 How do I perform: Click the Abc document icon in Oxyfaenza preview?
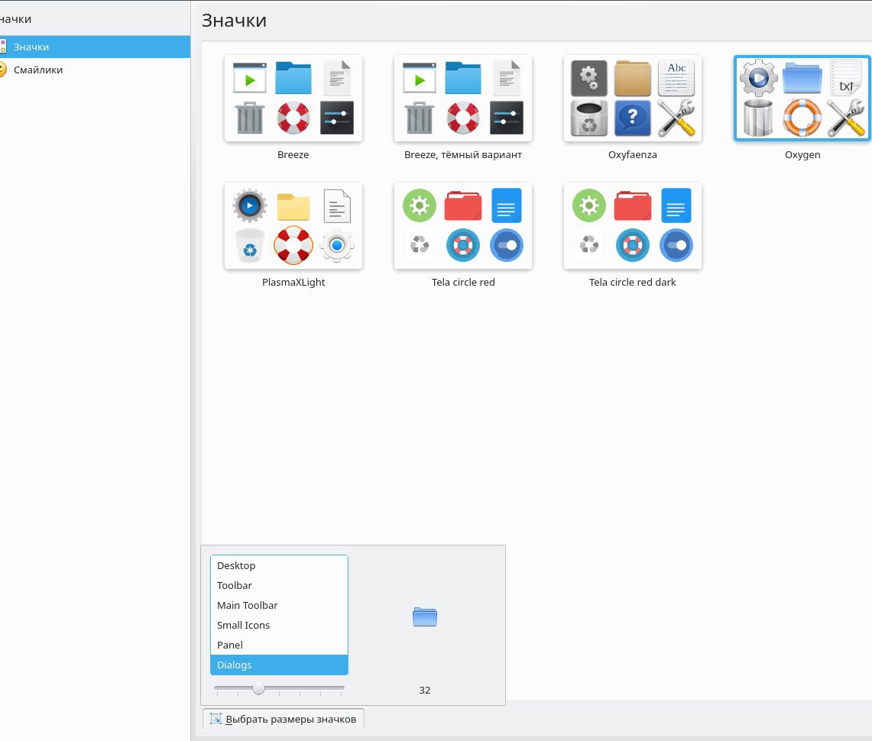click(676, 78)
